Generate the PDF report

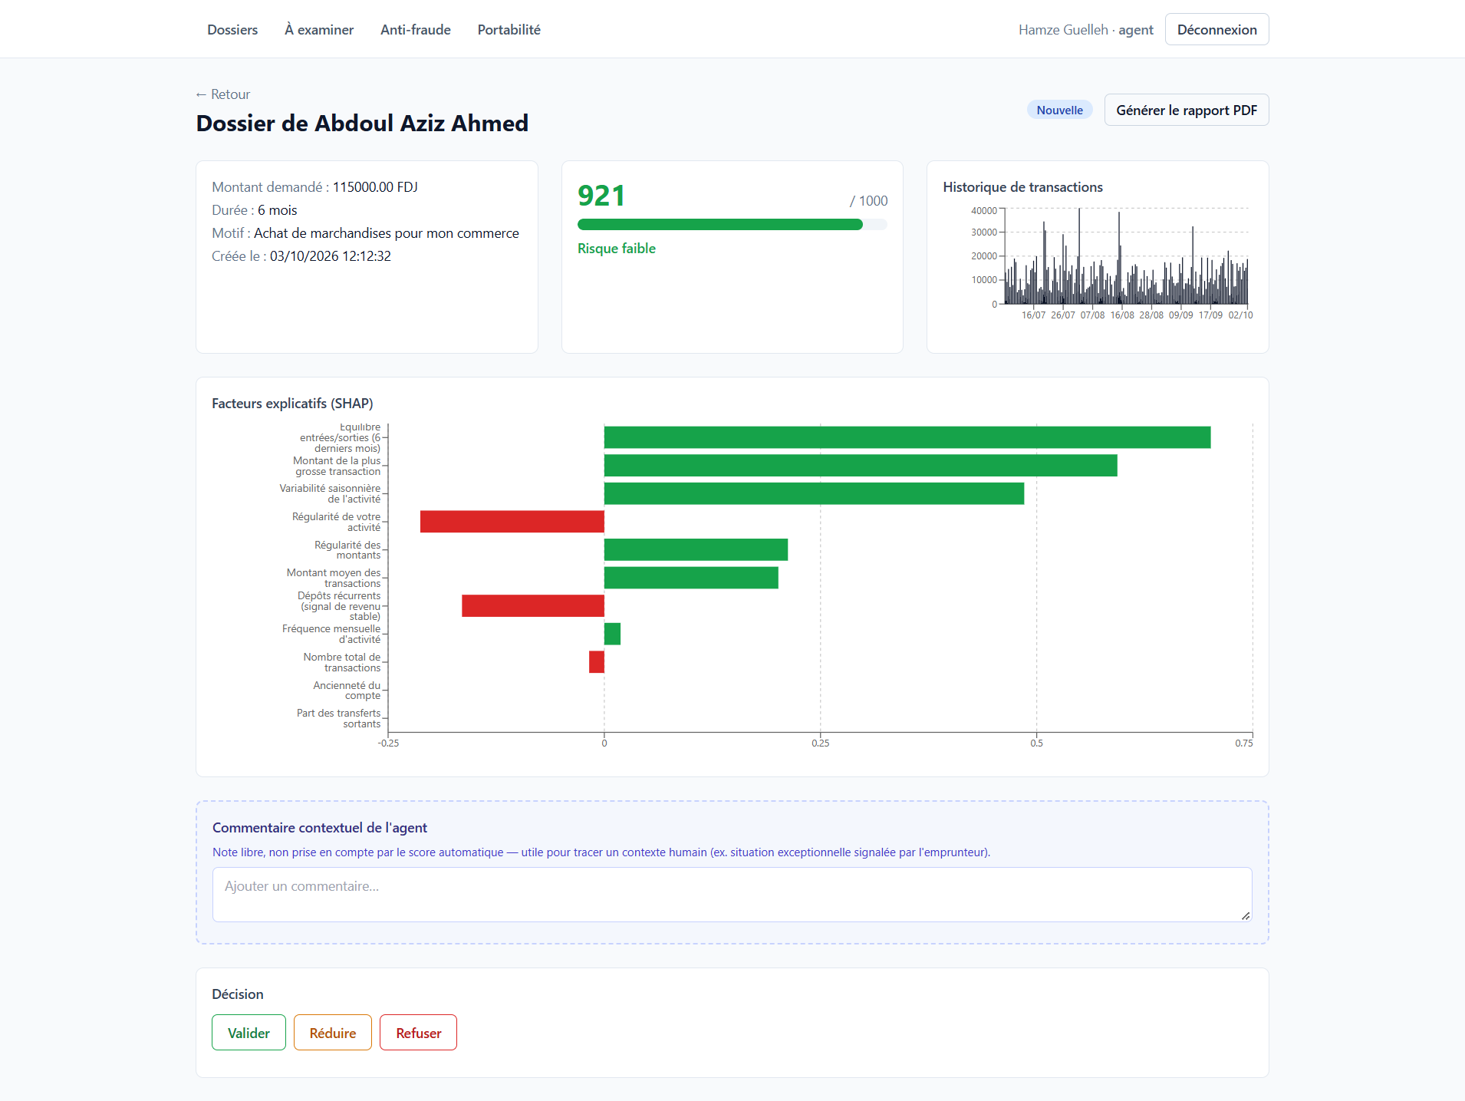click(x=1187, y=110)
